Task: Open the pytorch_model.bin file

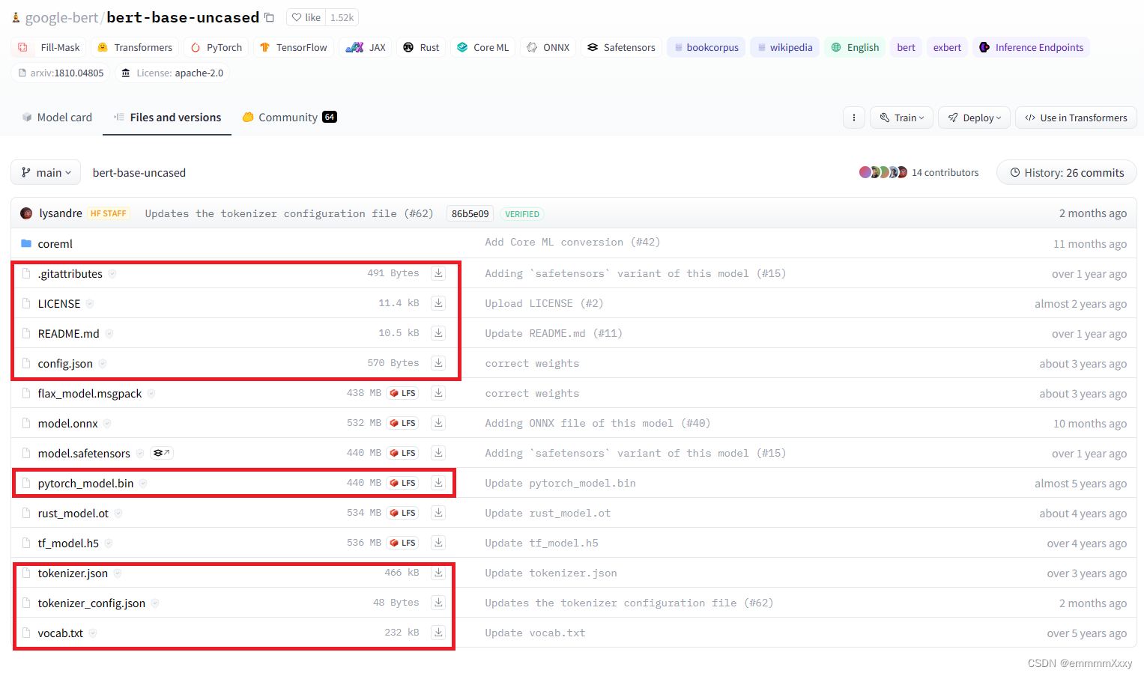Action: pyautogui.click(x=85, y=484)
